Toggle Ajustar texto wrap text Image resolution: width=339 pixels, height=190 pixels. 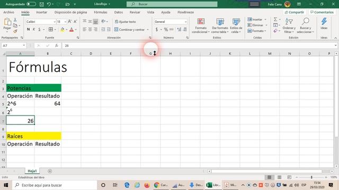coord(125,22)
